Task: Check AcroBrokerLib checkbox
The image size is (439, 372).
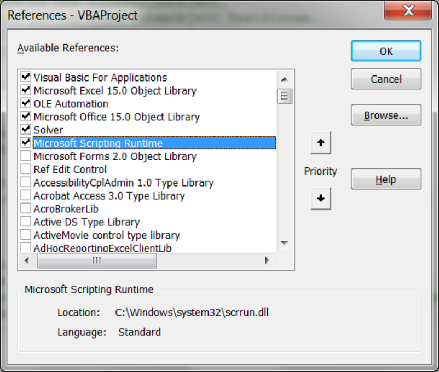Action: tap(26, 208)
